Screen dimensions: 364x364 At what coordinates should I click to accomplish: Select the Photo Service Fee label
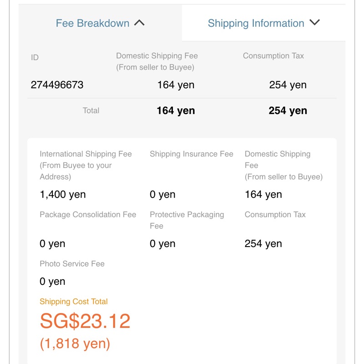72,263
